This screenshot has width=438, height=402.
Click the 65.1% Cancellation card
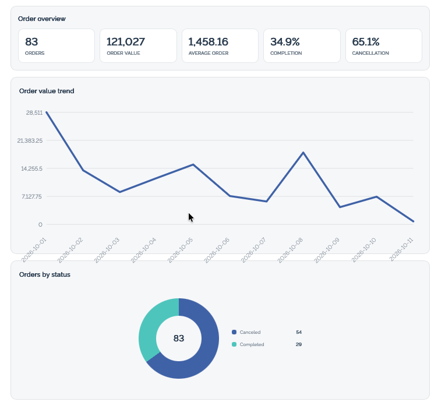click(384, 46)
